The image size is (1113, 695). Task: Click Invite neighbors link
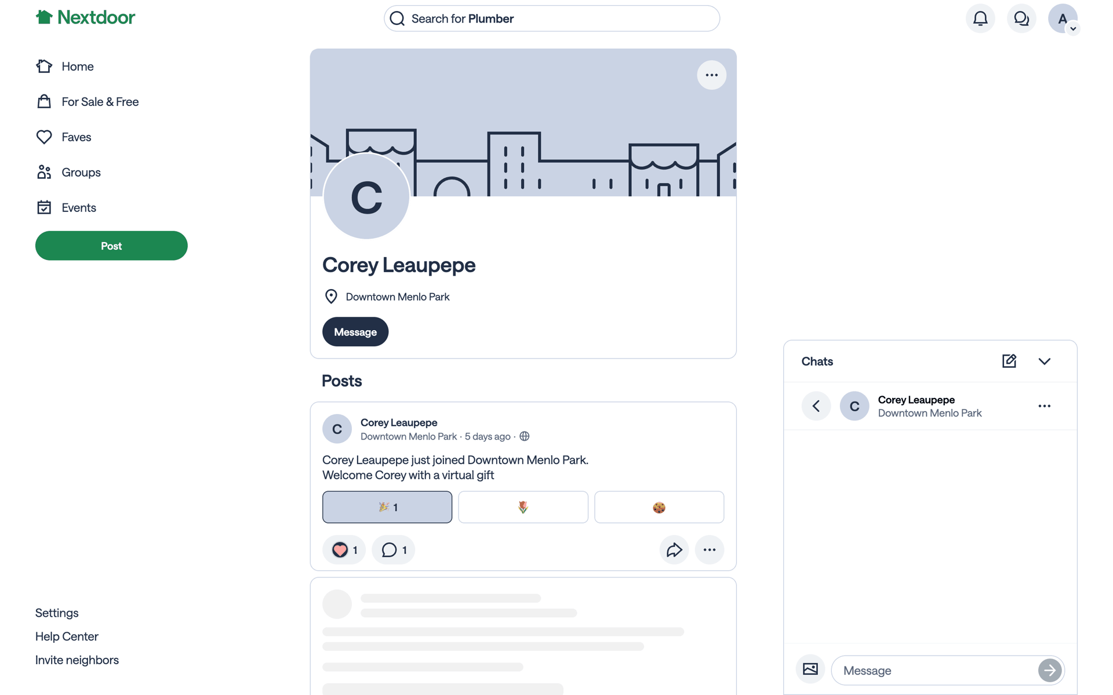[77, 660]
